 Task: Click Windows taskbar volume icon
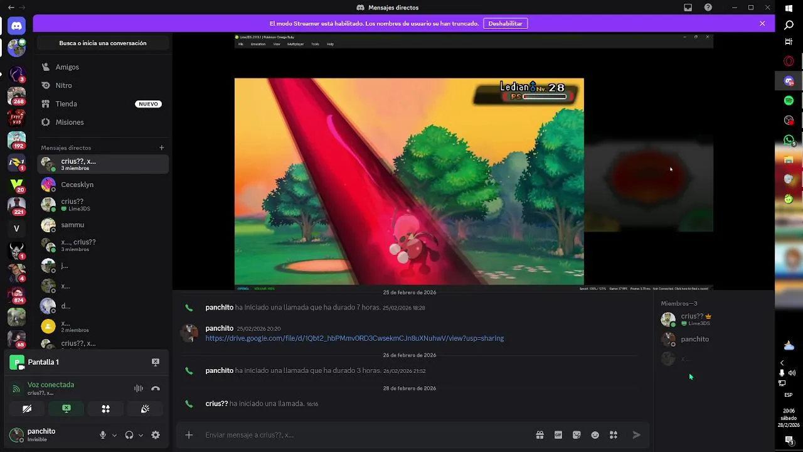click(792, 373)
